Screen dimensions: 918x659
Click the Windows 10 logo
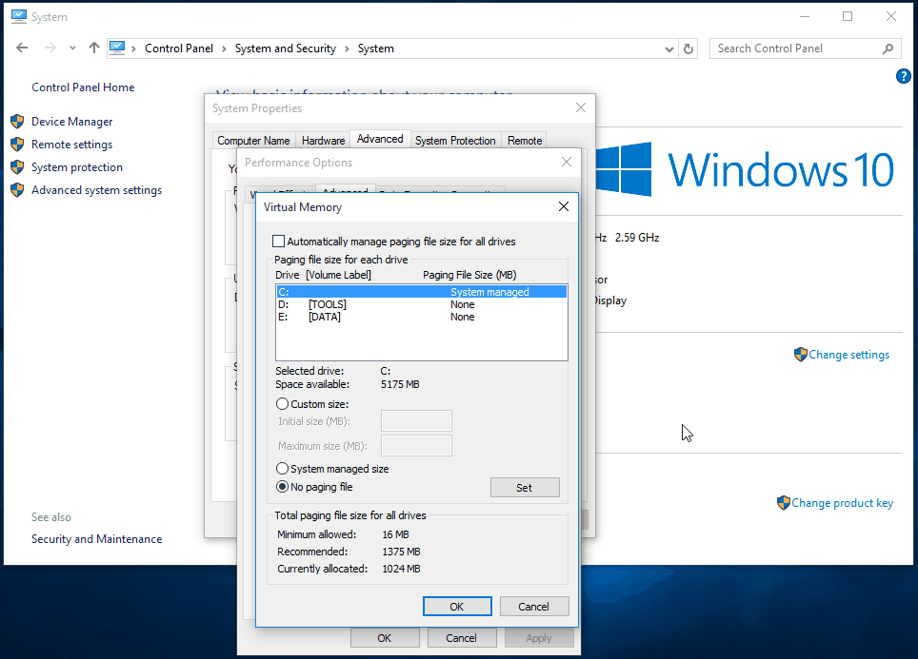coord(745,169)
